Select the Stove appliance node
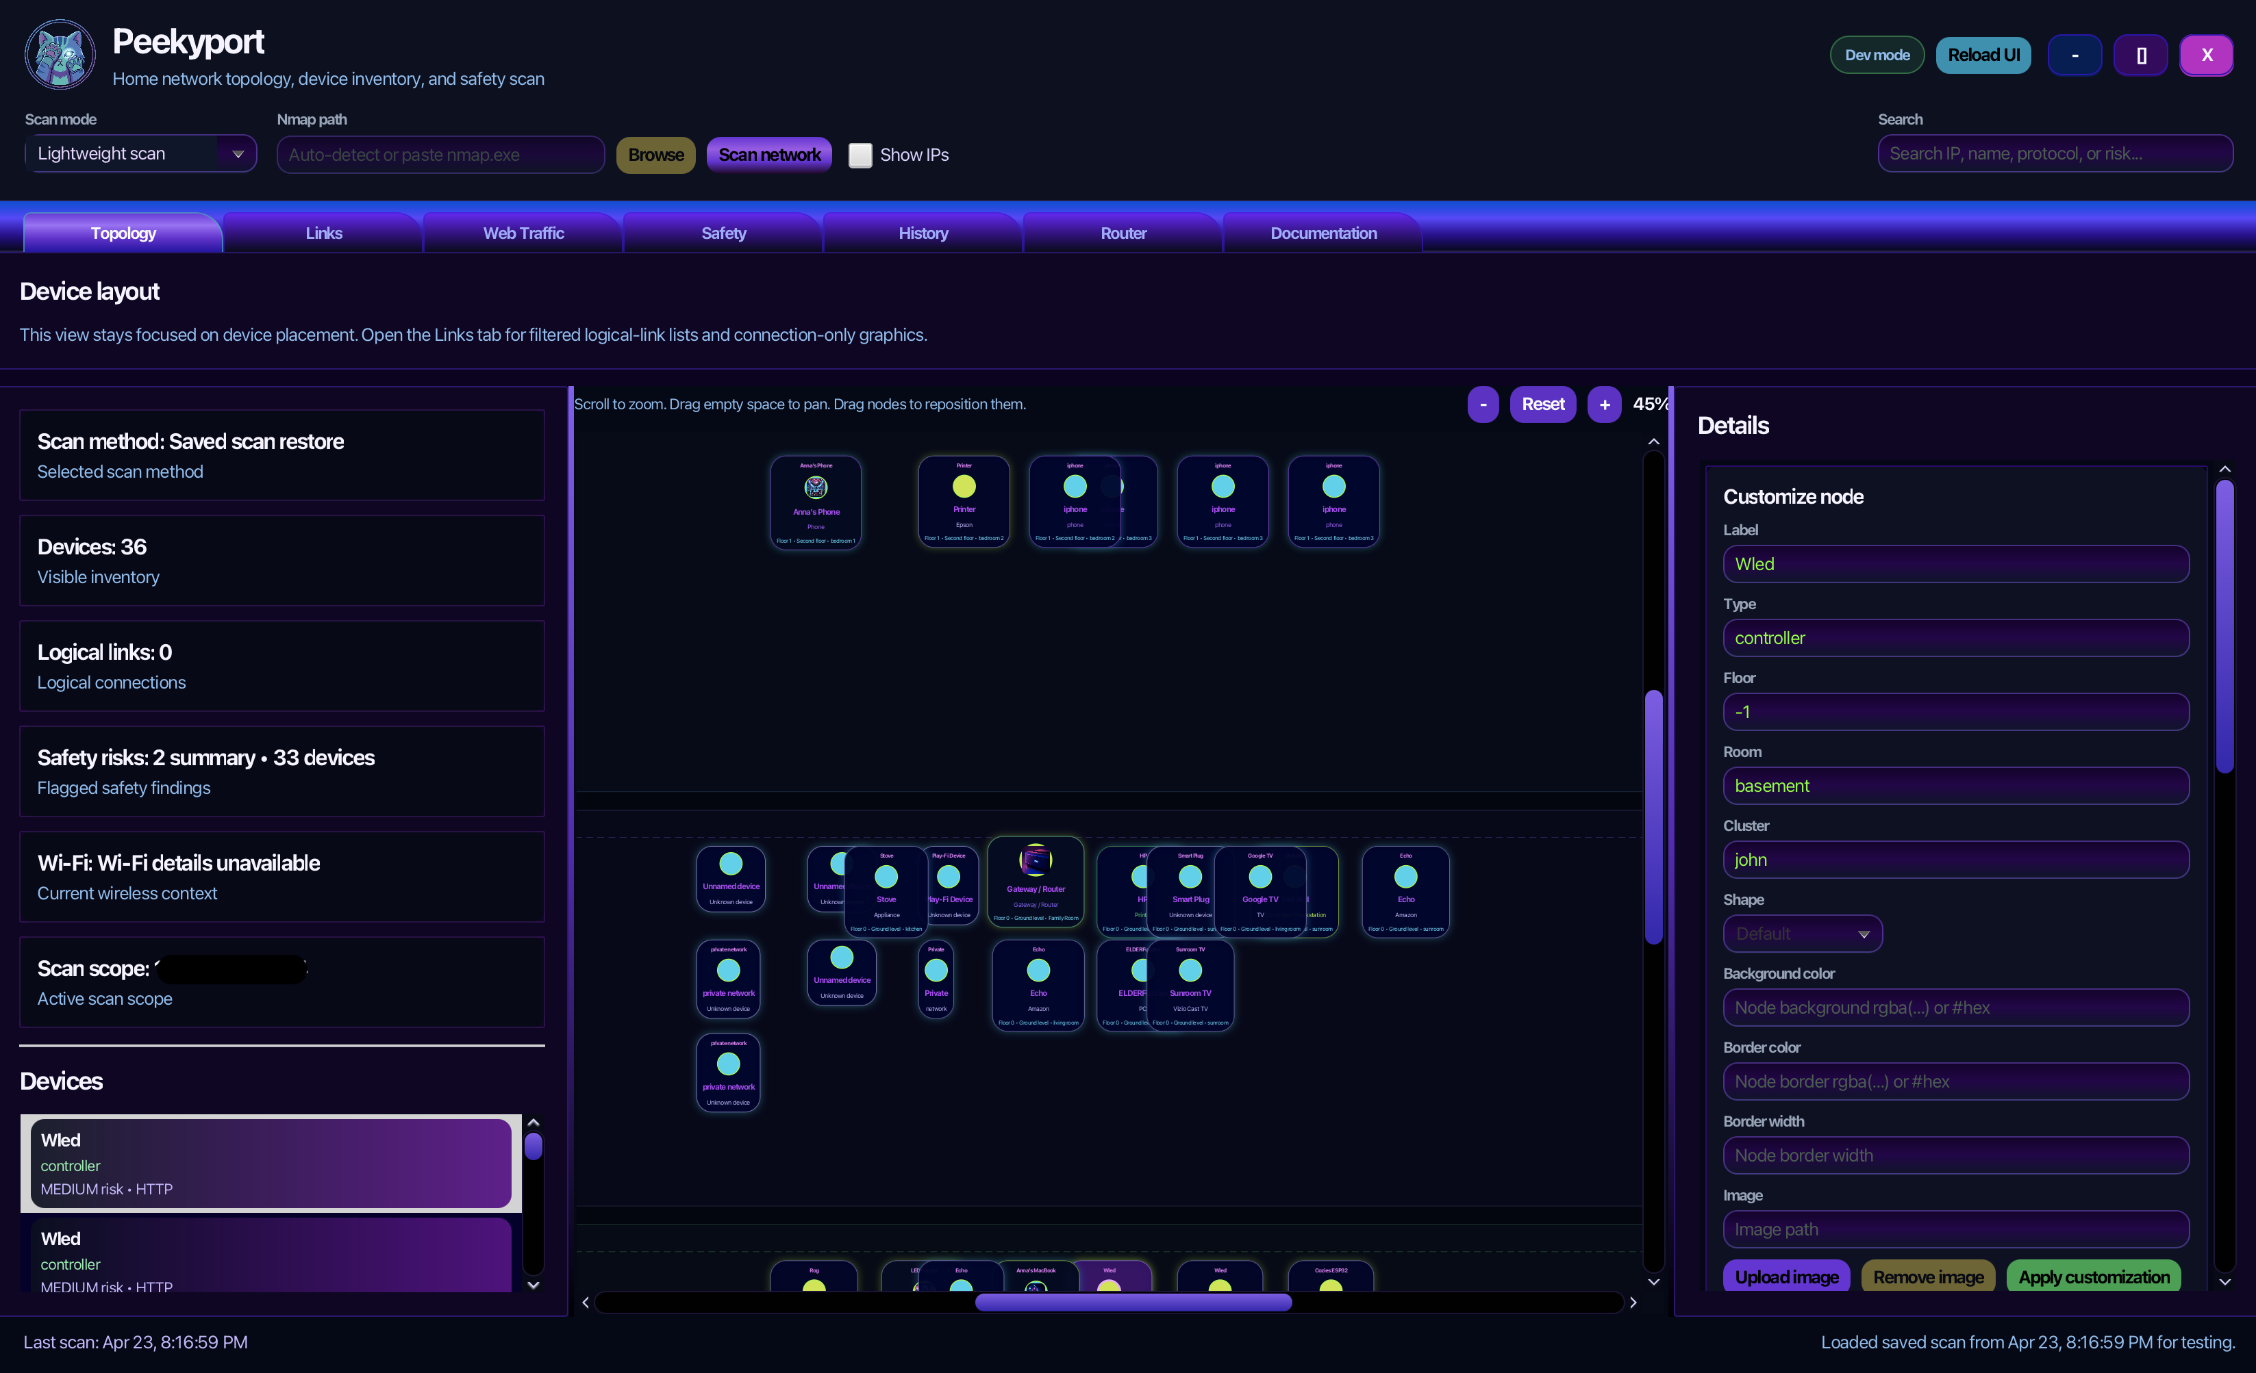 (x=886, y=891)
